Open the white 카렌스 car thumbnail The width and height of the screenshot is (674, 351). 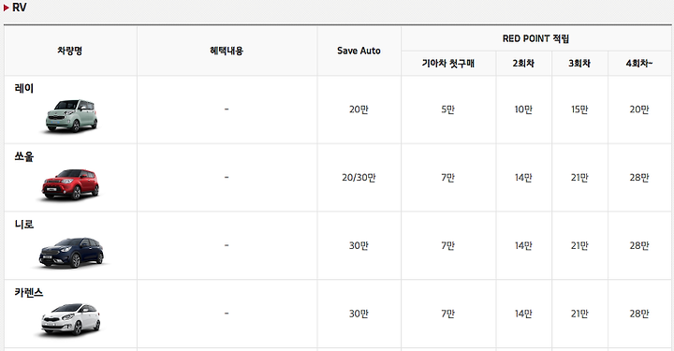(71, 319)
